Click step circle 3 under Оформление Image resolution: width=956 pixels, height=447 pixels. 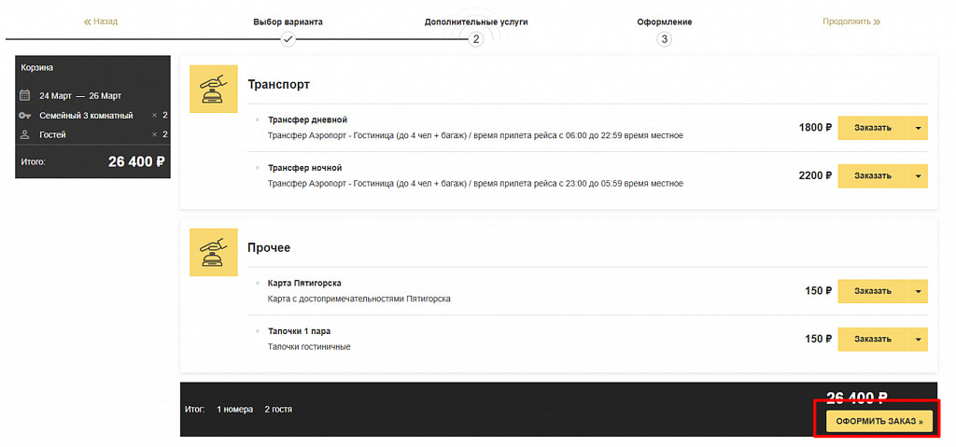tap(665, 39)
